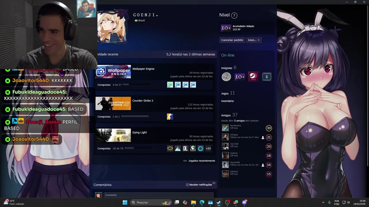This screenshot has width=369, height=207.
Task: Open Copilot from the taskbar
Action: click(185, 202)
